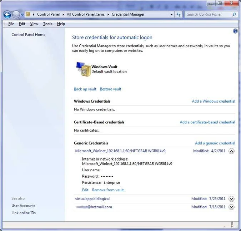Screen dimensions: 241x231
Task: Open the View menu
Action: 34,24
